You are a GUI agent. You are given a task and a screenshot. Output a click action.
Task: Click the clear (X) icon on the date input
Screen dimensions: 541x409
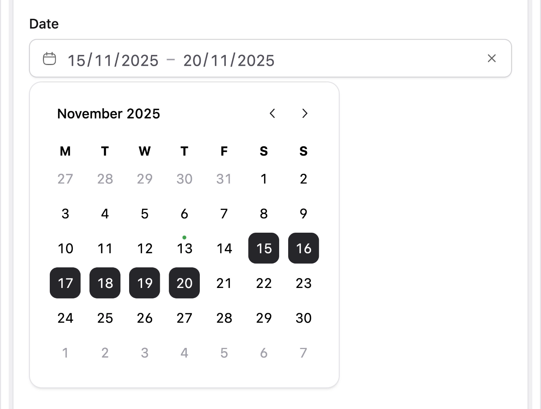(492, 58)
